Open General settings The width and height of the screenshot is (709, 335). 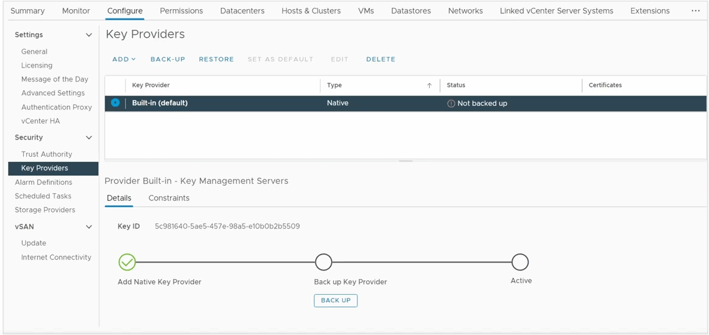(x=34, y=52)
